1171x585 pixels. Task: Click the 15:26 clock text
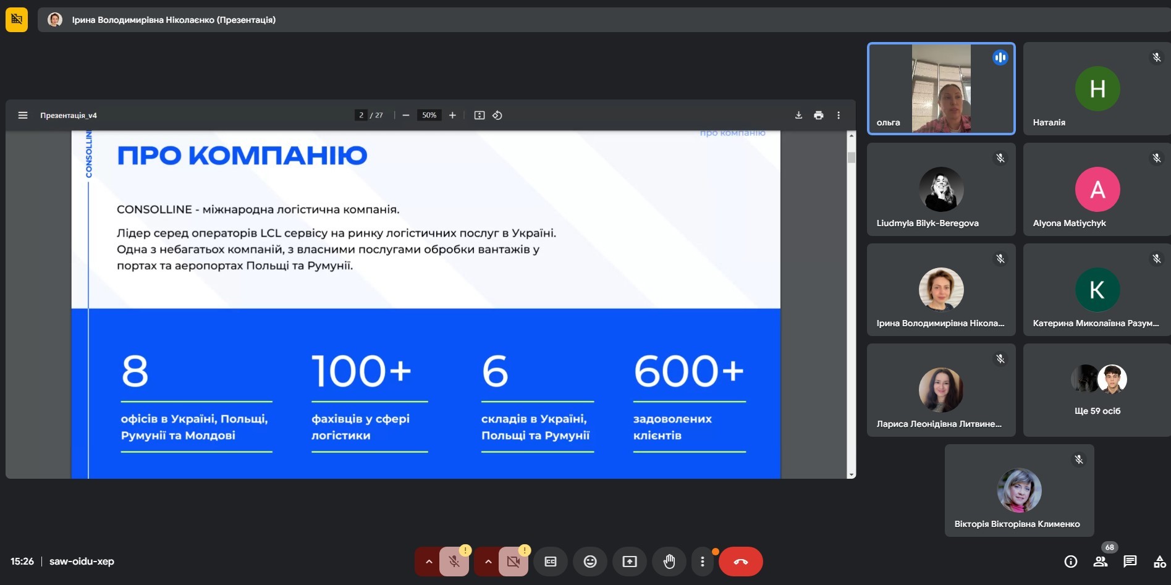pyautogui.click(x=22, y=562)
